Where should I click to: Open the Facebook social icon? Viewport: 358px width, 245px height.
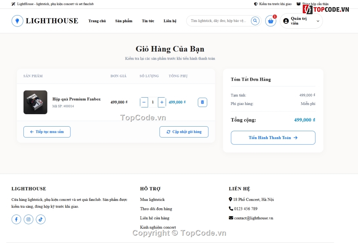(16, 219)
